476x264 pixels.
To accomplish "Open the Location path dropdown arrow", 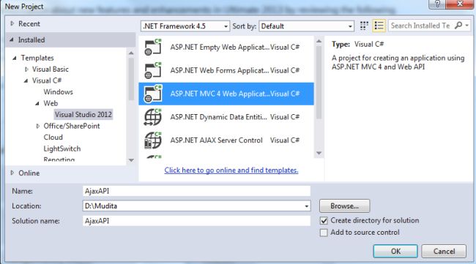I will coord(306,206).
